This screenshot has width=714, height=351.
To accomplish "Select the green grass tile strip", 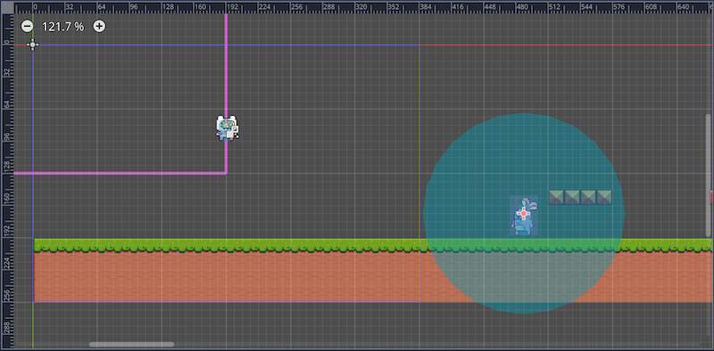I will [x=373, y=246].
